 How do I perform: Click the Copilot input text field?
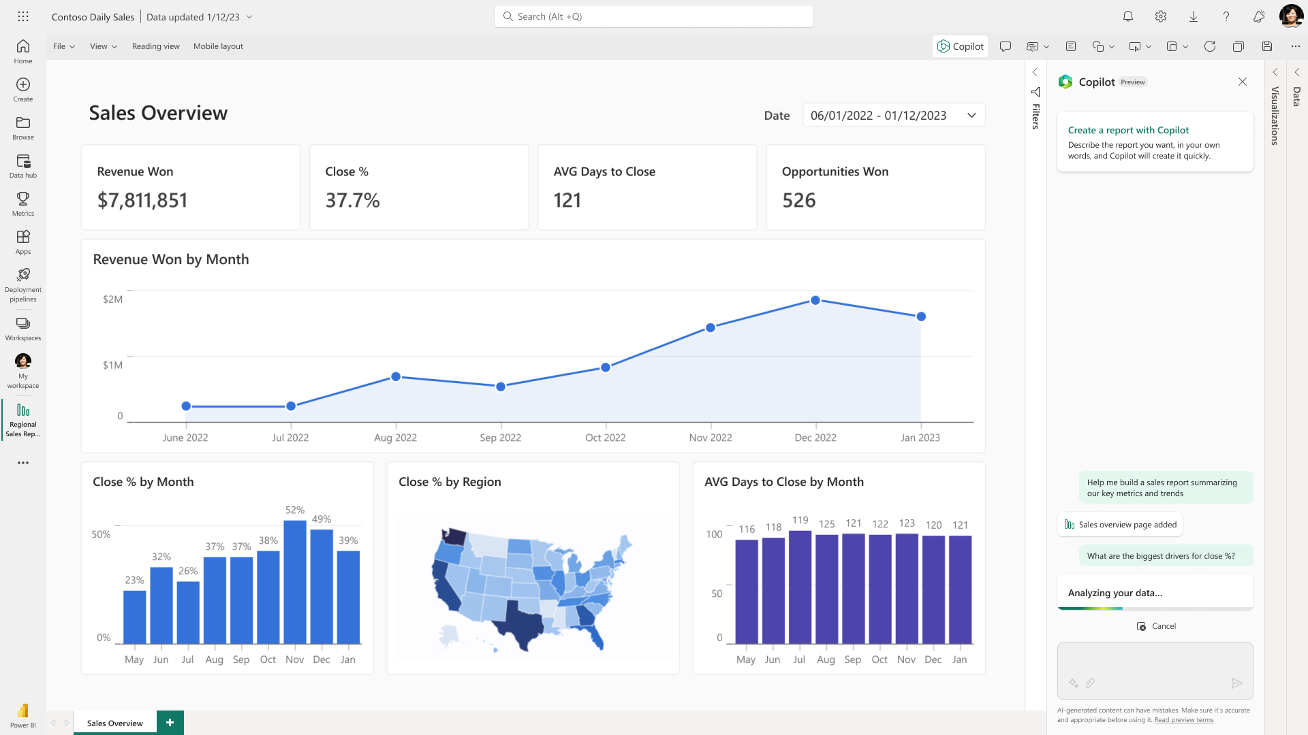tap(1155, 664)
